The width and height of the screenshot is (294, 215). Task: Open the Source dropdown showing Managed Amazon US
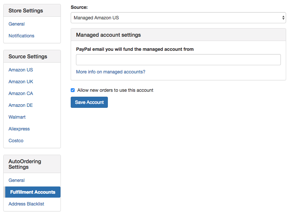pos(178,18)
